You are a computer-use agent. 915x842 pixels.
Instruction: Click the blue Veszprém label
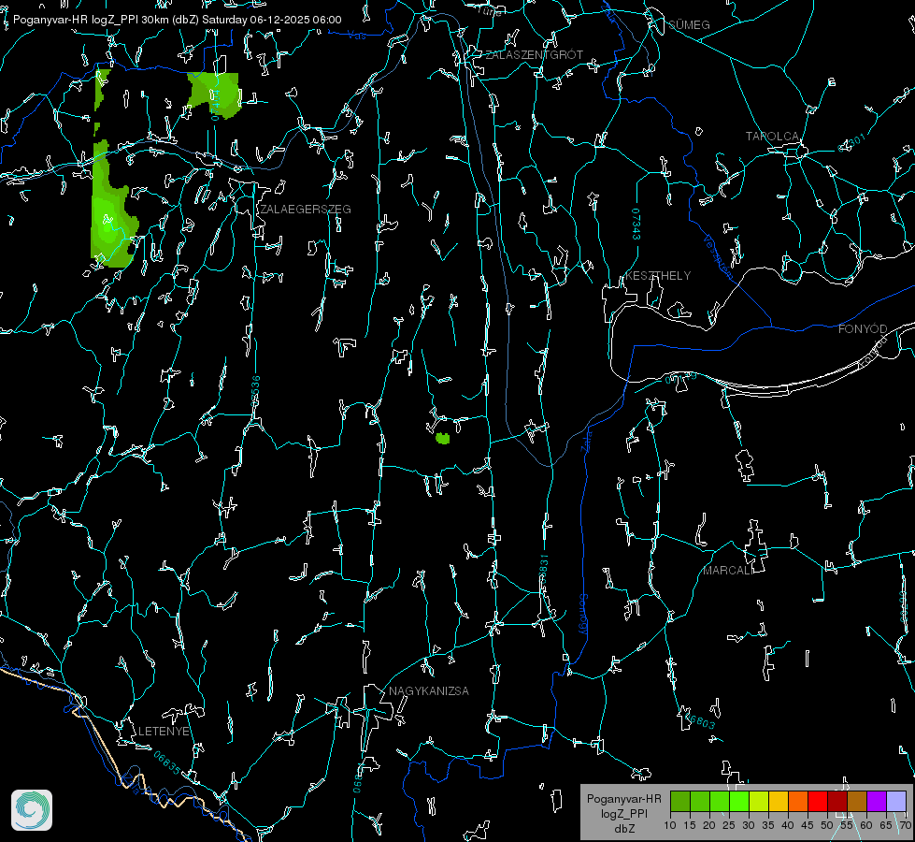tap(719, 257)
